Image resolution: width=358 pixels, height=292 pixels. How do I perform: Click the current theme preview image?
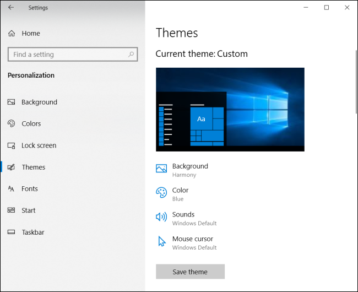[x=230, y=109]
